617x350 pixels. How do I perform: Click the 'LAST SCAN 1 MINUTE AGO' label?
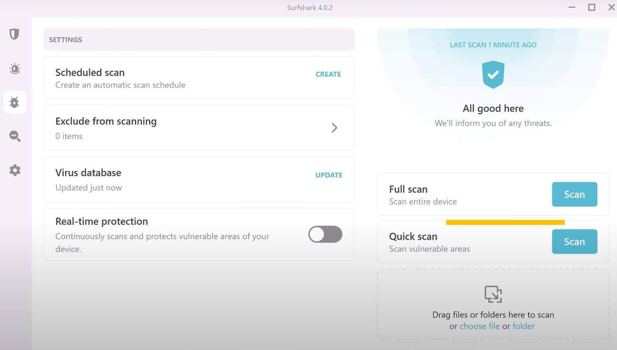click(x=493, y=45)
